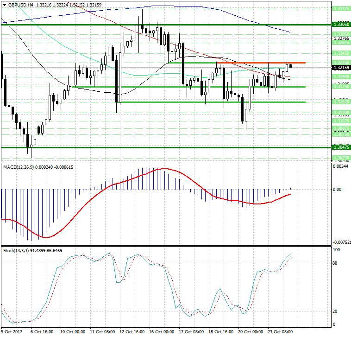Select the 1.33050 dark green price label
This screenshot has width=351, height=337.
[341, 24]
